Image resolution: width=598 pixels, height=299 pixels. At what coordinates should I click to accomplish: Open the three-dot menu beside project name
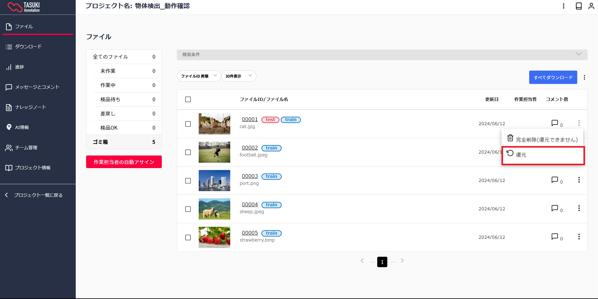pos(564,6)
